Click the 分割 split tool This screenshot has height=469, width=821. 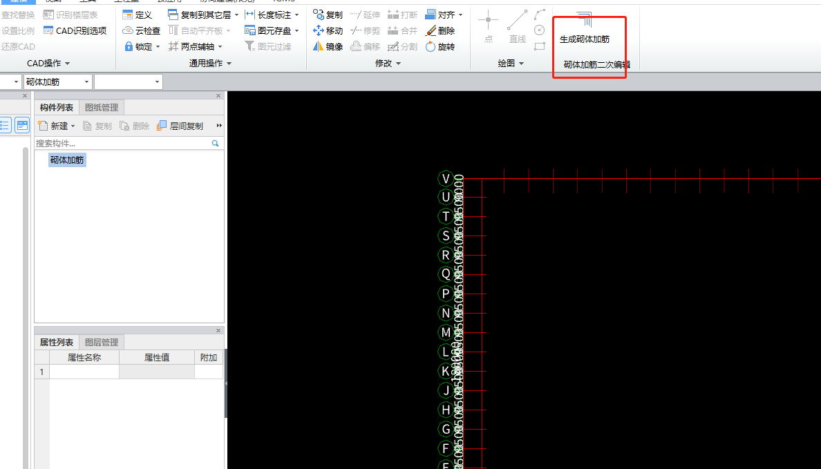402,46
